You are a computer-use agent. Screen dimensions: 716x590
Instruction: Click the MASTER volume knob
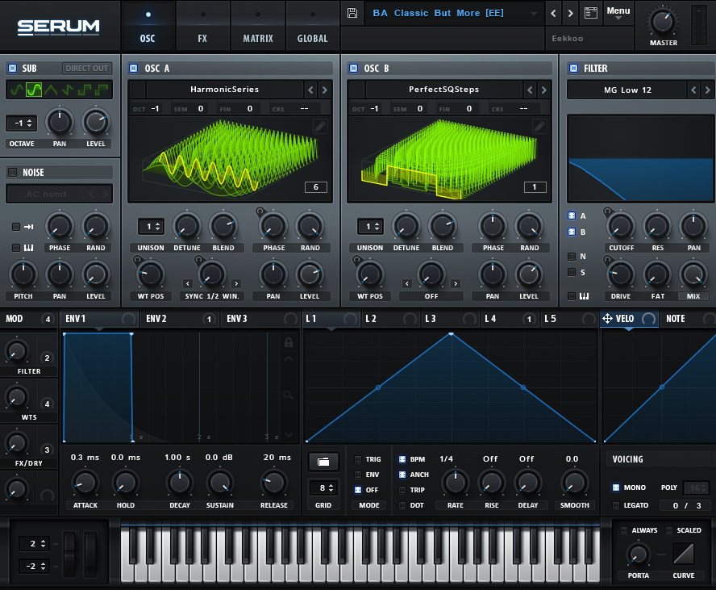(x=663, y=22)
